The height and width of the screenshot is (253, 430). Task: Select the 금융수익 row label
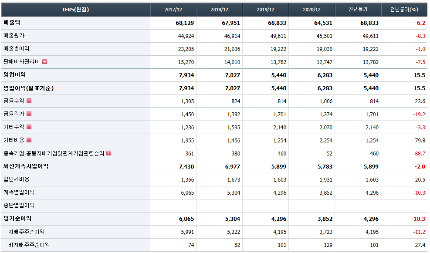click(x=14, y=101)
